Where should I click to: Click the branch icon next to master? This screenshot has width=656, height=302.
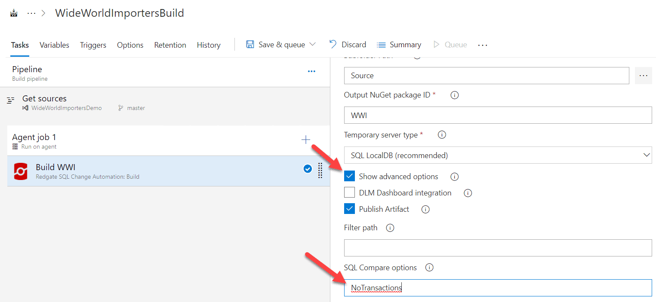120,108
